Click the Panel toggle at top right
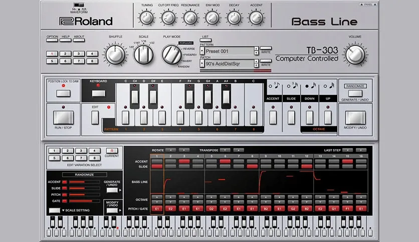The height and width of the screenshot is (242, 419). pyautogui.click(x=368, y=4)
